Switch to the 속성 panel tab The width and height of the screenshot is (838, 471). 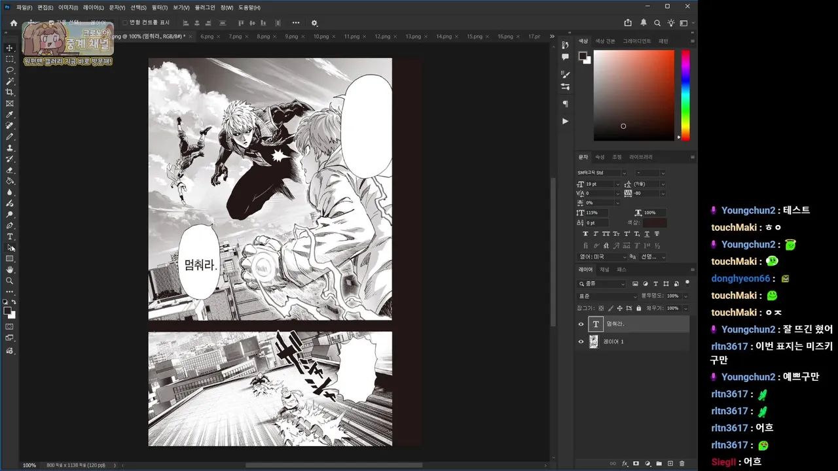(x=600, y=157)
